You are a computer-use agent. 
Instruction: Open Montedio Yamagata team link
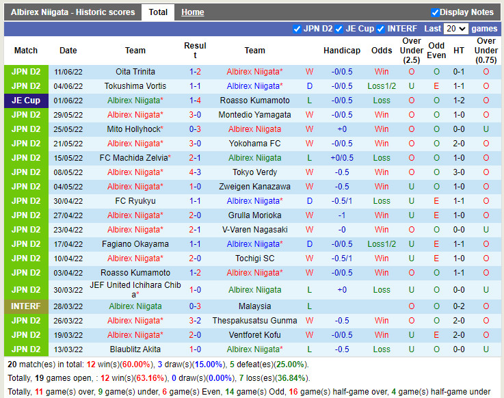click(254, 115)
